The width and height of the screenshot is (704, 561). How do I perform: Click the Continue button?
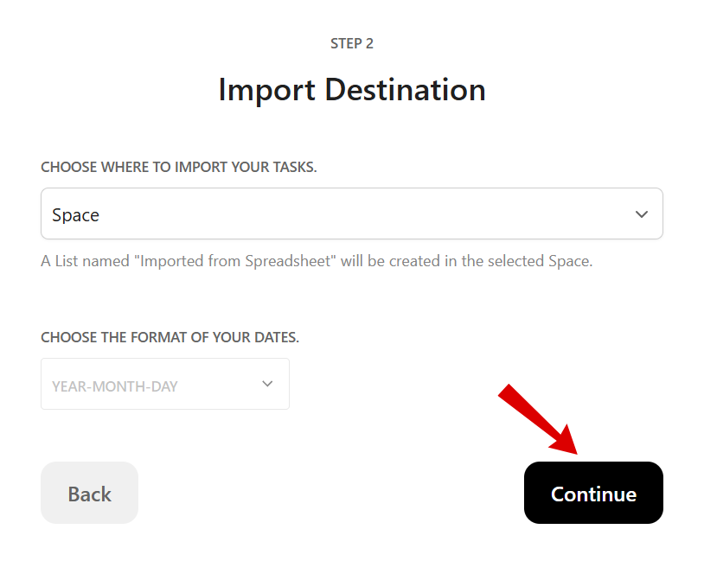[593, 493]
